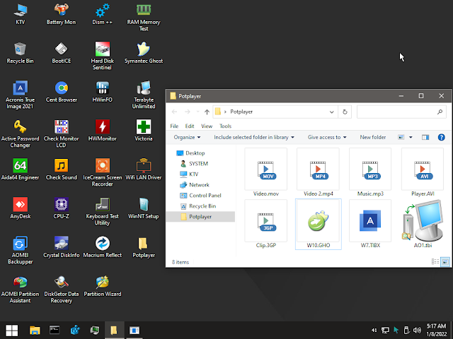This screenshot has height=339, width=453.
Task: Open Hard Disk Sentinel icon
Action: point(102,56)
